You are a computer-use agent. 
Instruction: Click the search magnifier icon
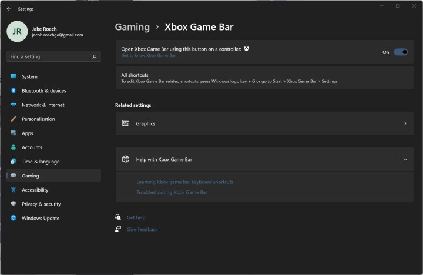(95, 56)
